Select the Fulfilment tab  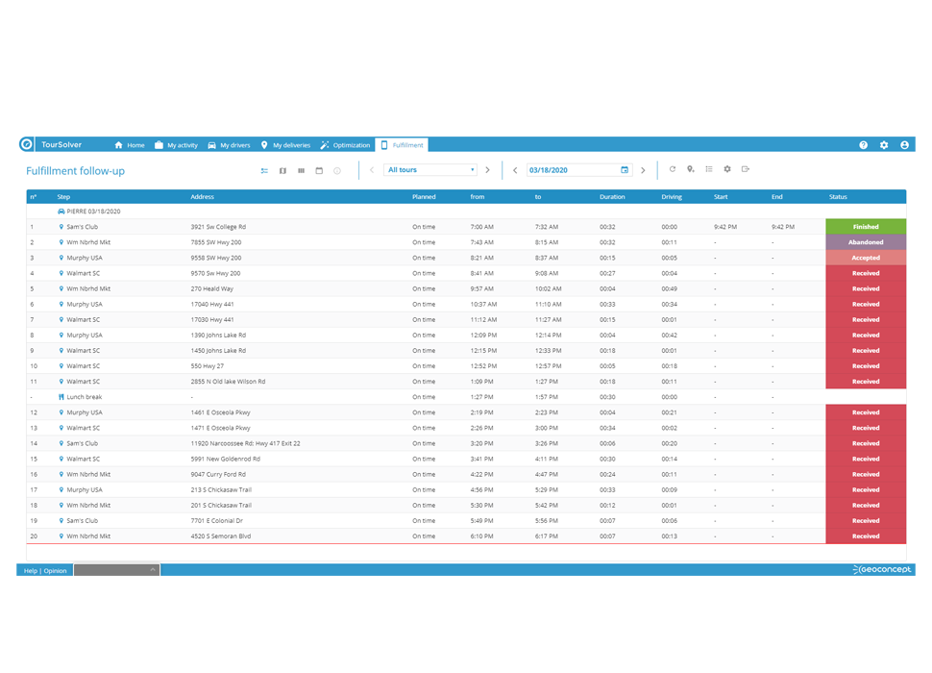click(402, 145)
